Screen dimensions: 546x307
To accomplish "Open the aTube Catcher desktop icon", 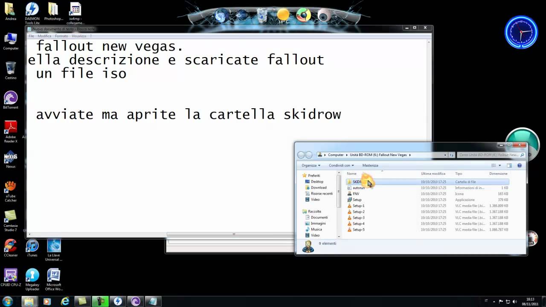I will [11, 191].
